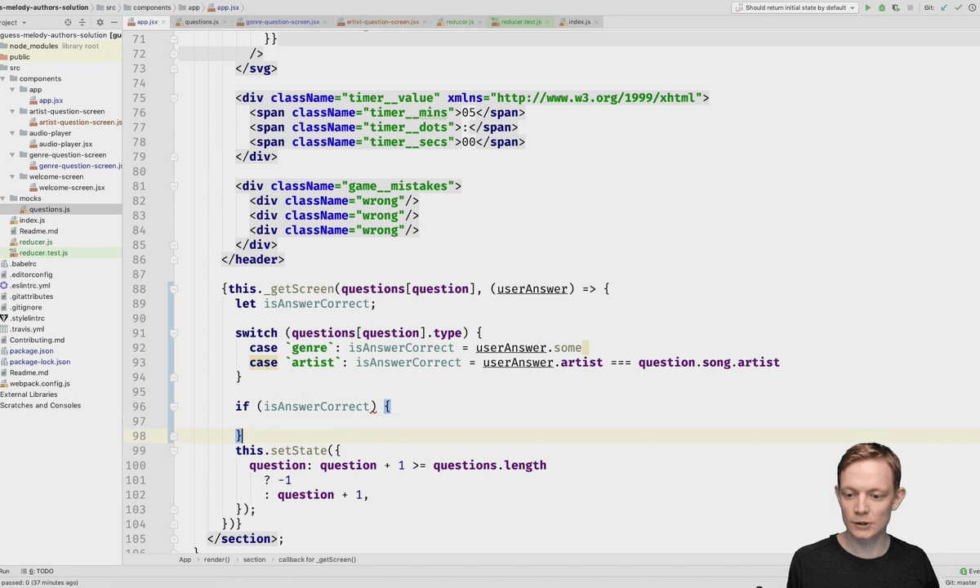Open the run configuration dropdown
Screen dimensions: 980x588
coord(795,8)
